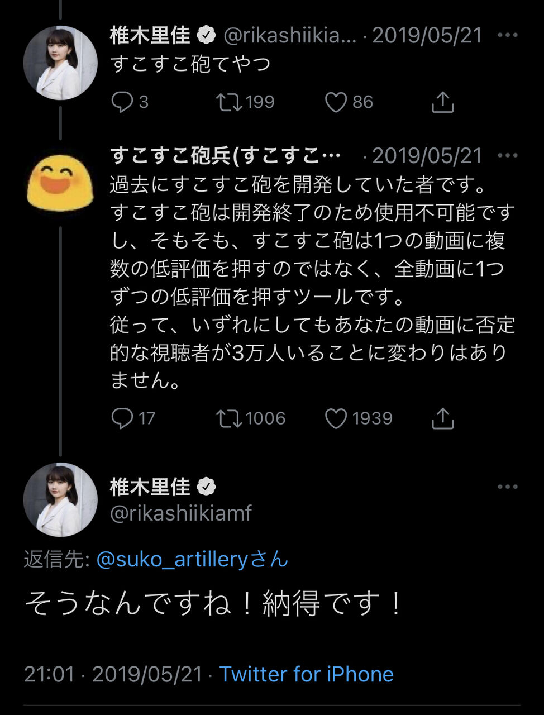Share the first tweet by 椎木里佳
544x715 pixels.
(442, 102)
